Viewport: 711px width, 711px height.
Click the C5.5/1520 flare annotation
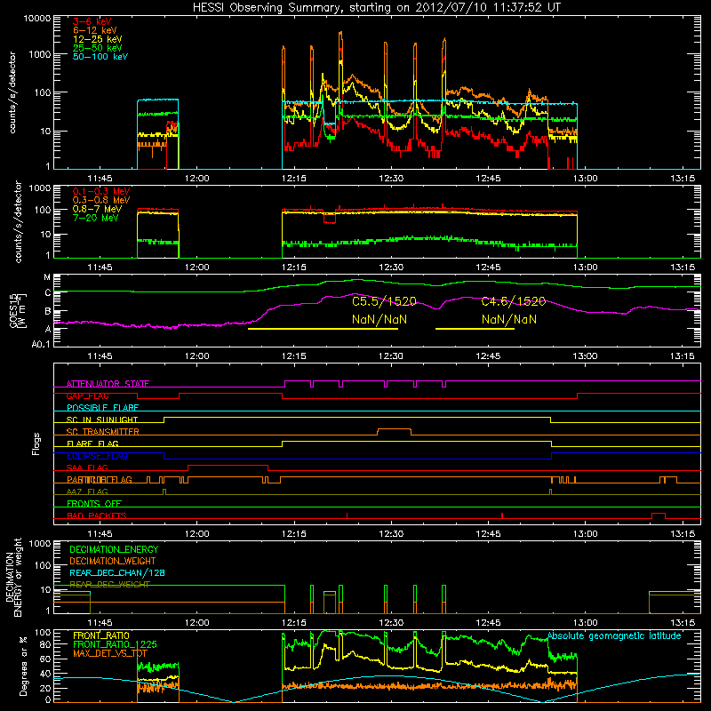pos(384,301)
